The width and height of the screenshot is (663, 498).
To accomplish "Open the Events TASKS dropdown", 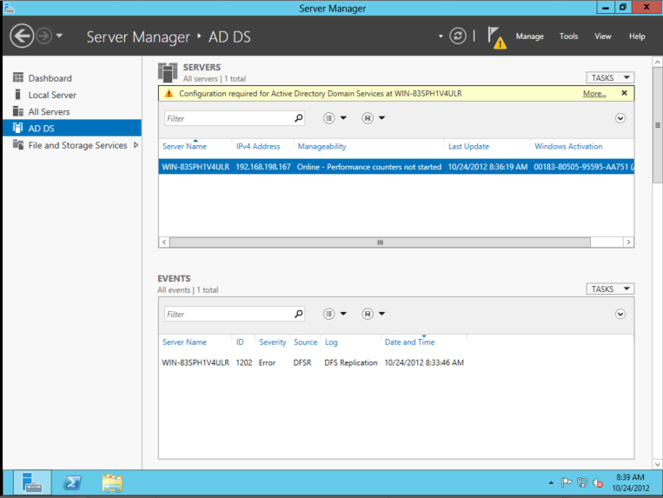I will click(610, 289).
